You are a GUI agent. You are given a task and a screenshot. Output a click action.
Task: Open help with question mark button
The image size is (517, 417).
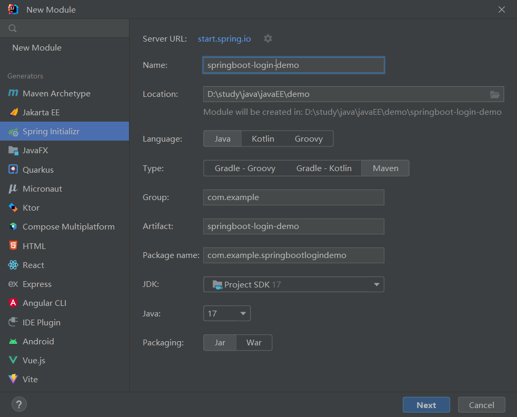[19, 404]
